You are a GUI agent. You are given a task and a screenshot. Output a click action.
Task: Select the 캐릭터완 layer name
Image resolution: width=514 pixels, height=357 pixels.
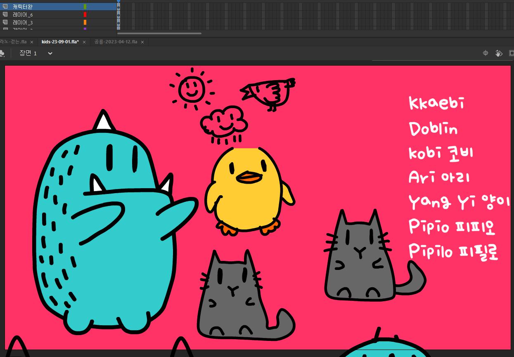click(x=23, y=7)
